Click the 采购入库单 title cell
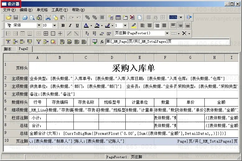The height and width of the screenshot is (161, 242). click(x=133, y=68)
